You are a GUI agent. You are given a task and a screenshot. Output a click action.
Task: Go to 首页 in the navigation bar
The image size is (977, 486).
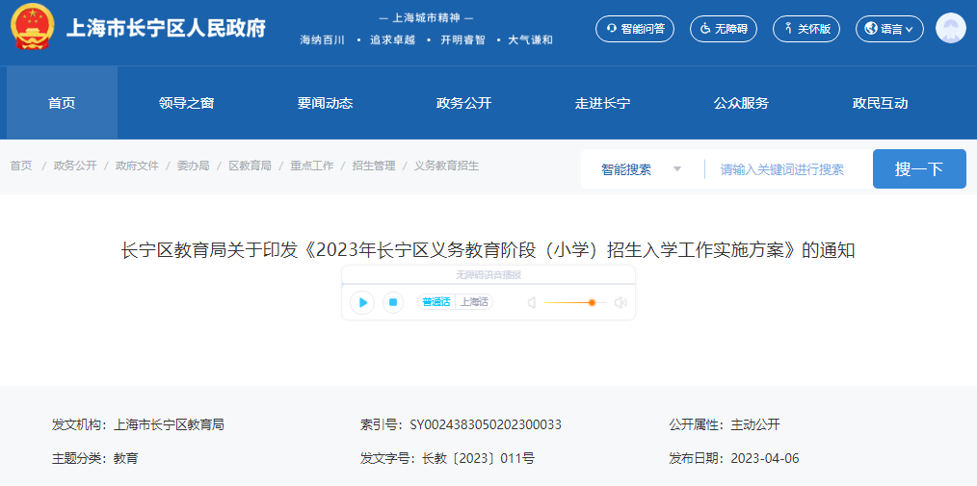coord(62,103)
